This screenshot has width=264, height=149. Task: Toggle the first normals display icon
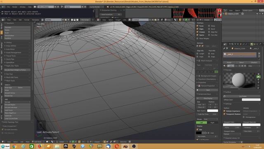198,46
